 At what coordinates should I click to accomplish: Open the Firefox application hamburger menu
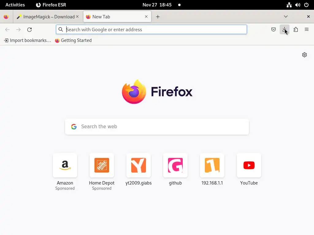[307, 30]
